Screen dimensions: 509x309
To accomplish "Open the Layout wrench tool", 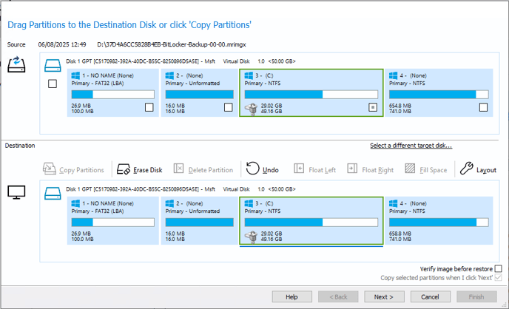I will tap(467, 169).
